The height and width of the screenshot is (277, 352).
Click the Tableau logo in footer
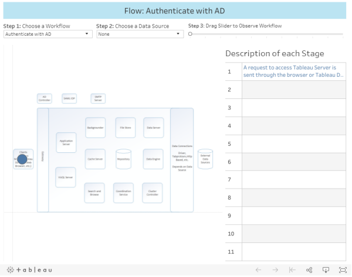pos(29,270)
